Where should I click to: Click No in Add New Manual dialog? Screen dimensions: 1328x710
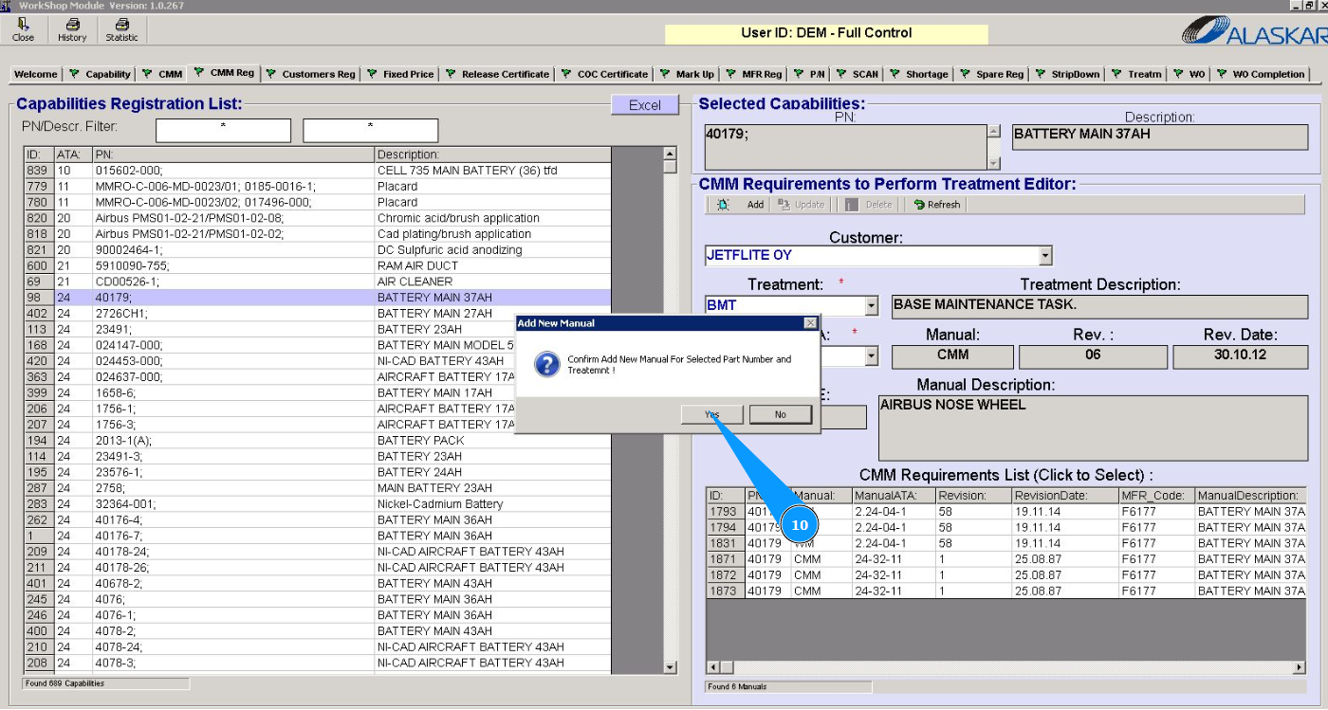pyautogui.click(x=780, y=414)
